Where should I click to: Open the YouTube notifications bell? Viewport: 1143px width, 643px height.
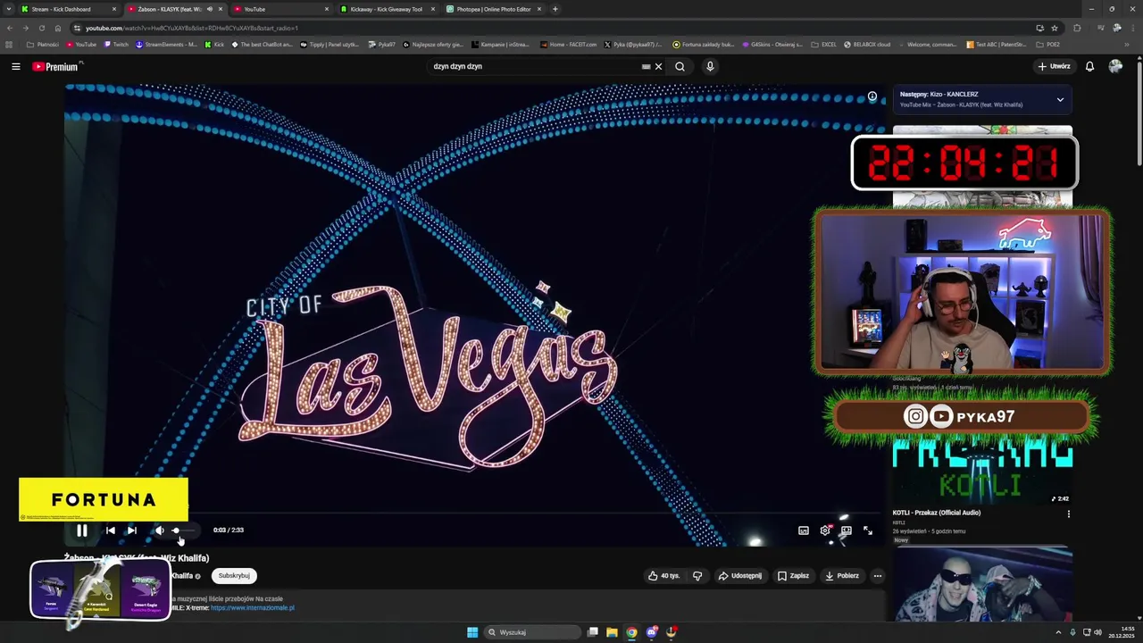coord(1089,66)
